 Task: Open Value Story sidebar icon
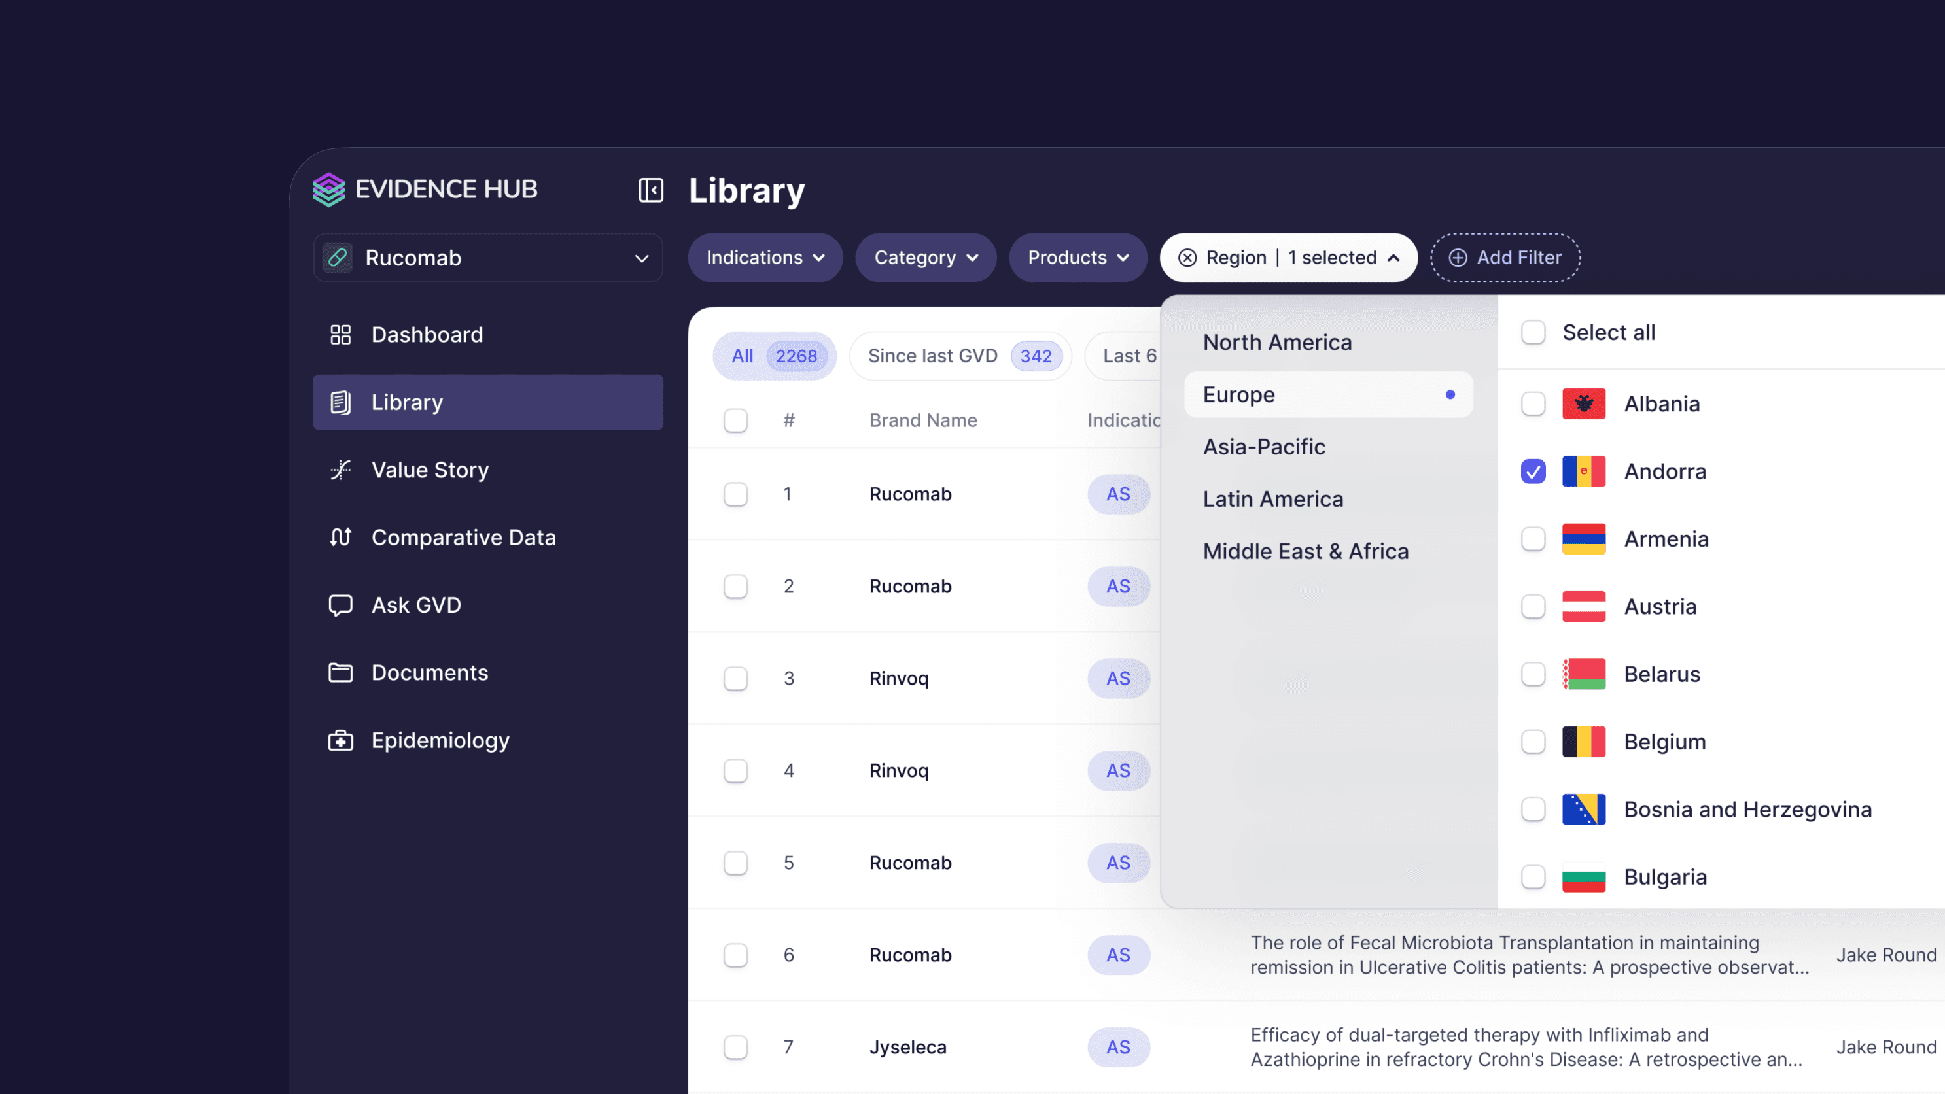(341, 470)
